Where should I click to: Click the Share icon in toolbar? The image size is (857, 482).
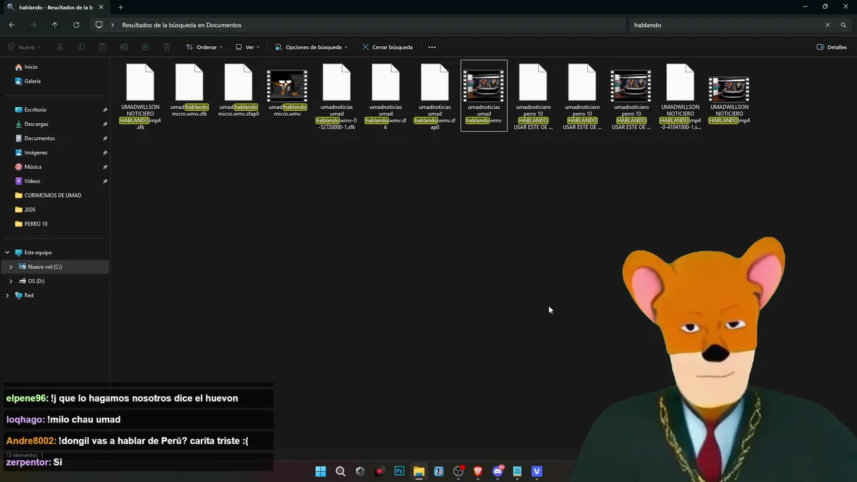[145, 47]
